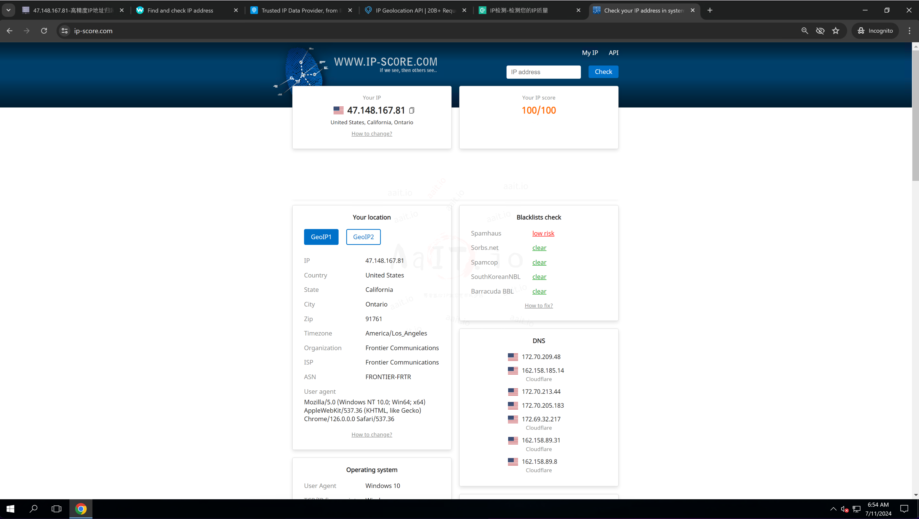
Task: Click the search magnifier icon in toolbar
Action: coord(805,30)
